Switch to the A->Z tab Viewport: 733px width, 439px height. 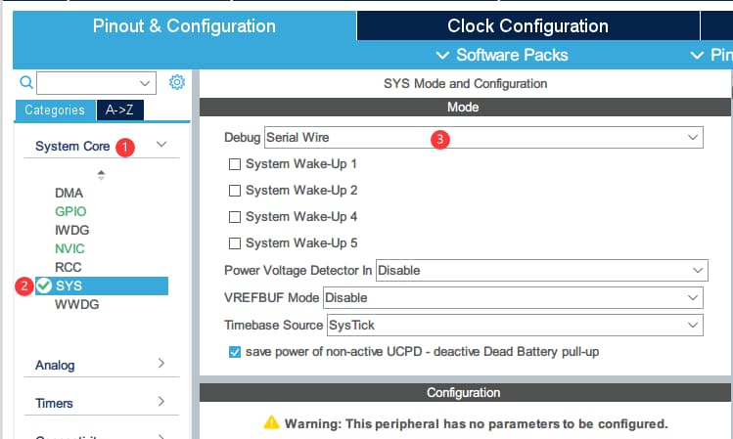click(121, 110)
